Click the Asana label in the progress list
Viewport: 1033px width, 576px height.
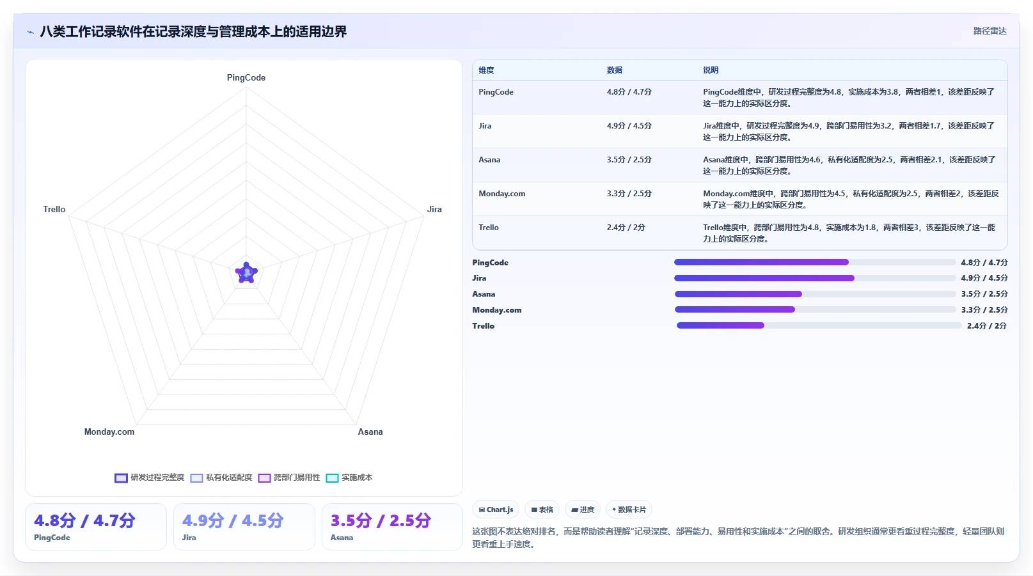point(484,294)
